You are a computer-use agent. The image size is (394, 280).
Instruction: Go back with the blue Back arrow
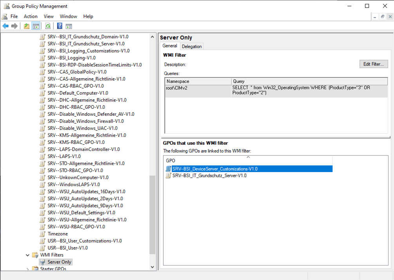pos(5,26)
